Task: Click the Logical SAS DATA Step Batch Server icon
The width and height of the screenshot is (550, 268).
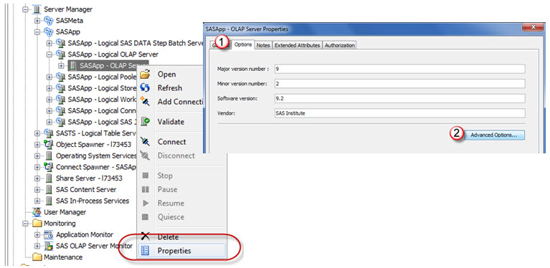Action: [x=61, y=43]
